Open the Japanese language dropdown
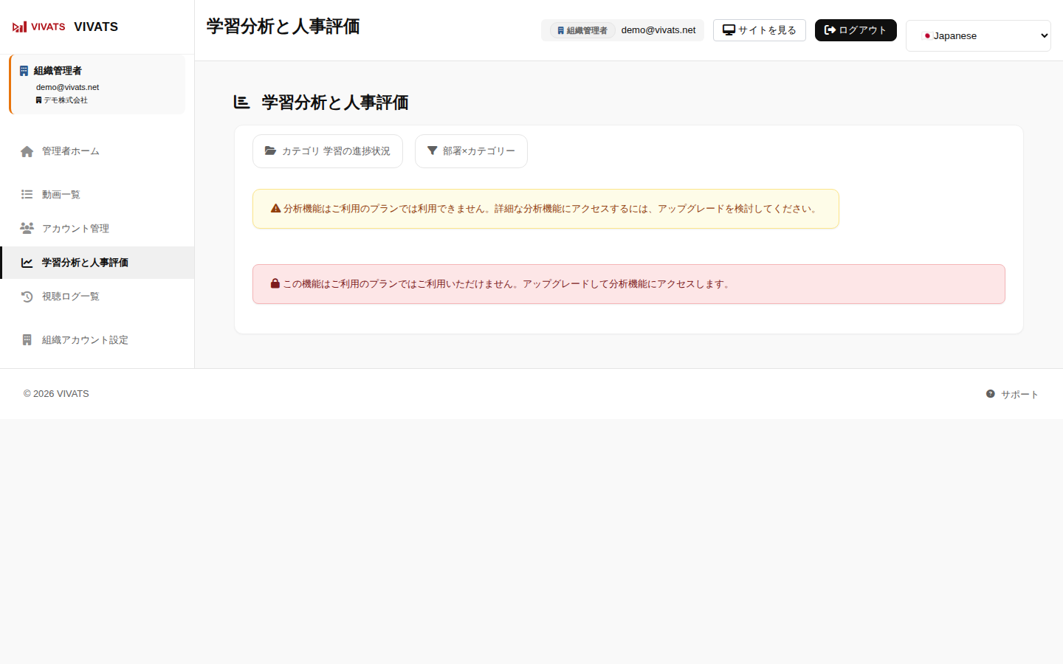The image size is (1063, 664). 978,35
